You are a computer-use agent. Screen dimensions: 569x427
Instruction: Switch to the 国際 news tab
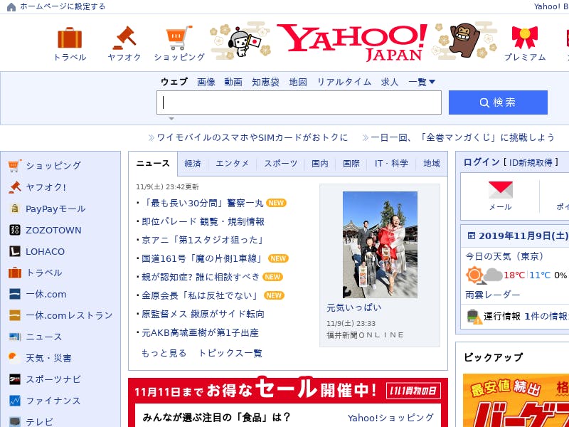pyautogui.click(x=351, y=164)
